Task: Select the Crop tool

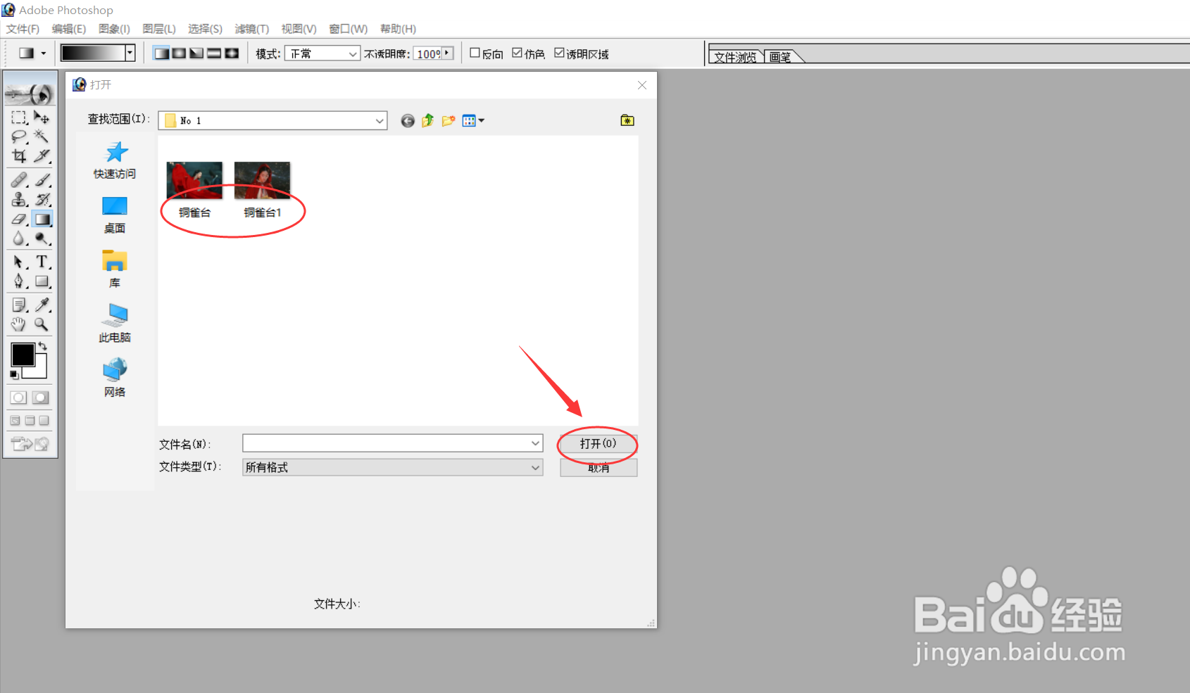Action: pos(19,155)
